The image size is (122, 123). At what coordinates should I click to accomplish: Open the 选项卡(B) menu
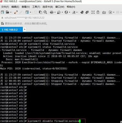(48, 7)
